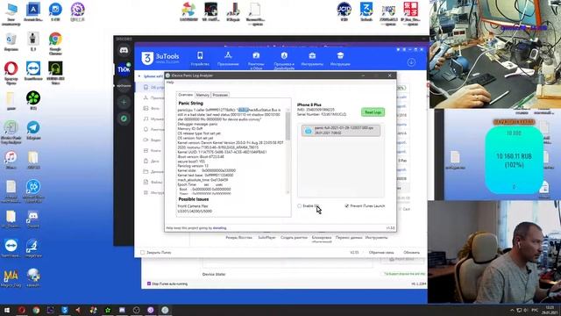Open the Ringtones & Wallpapers icon in 3uTools
Image resolution: width=561 pixels, height=316 pixels.
click(x=256, y=55)
